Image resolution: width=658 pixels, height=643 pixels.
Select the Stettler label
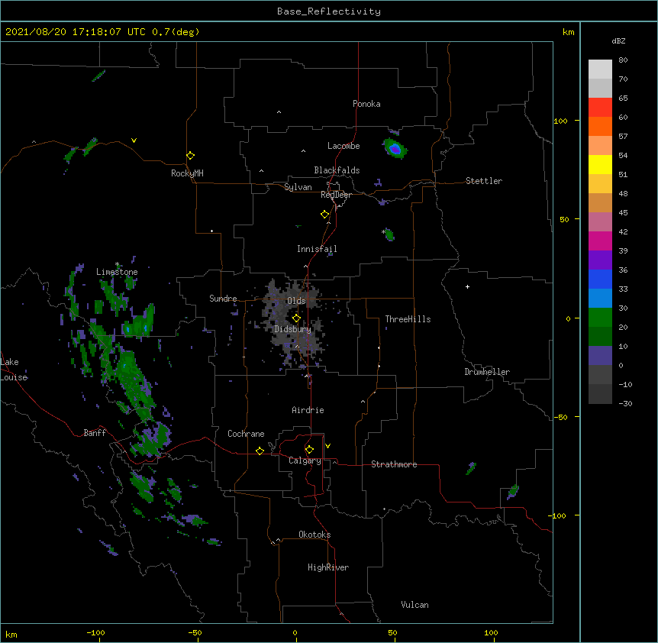(x=484, y=181)
